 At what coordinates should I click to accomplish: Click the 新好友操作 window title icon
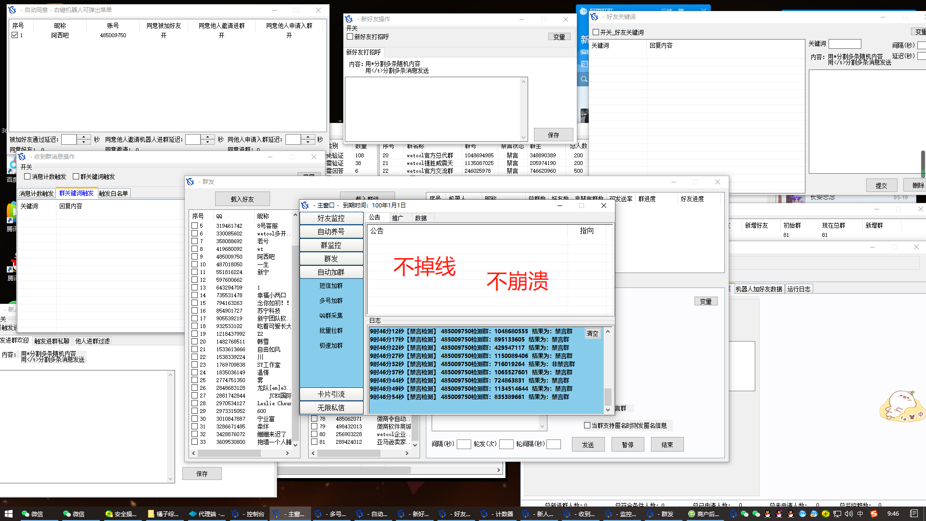(x=349, y=19)
